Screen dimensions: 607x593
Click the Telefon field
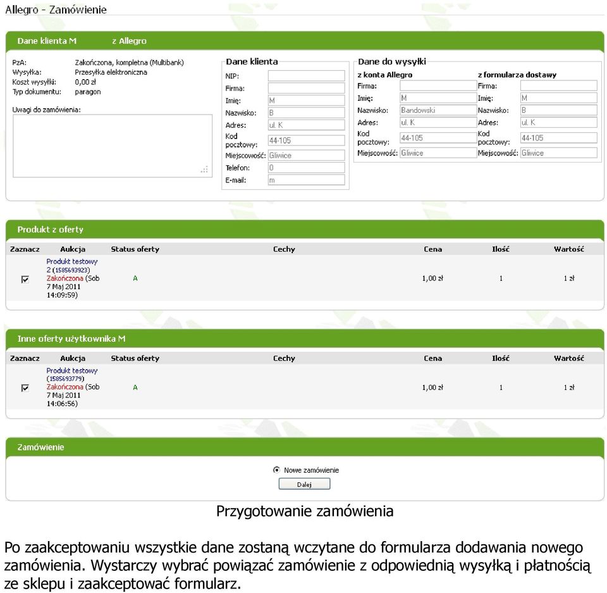point(306,168)
